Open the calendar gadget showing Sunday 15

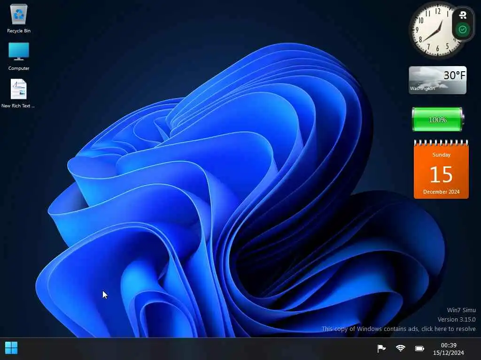441,169
